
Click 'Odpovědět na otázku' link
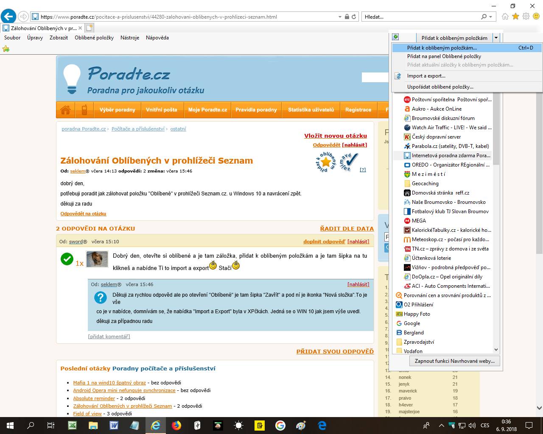(83, 214)
